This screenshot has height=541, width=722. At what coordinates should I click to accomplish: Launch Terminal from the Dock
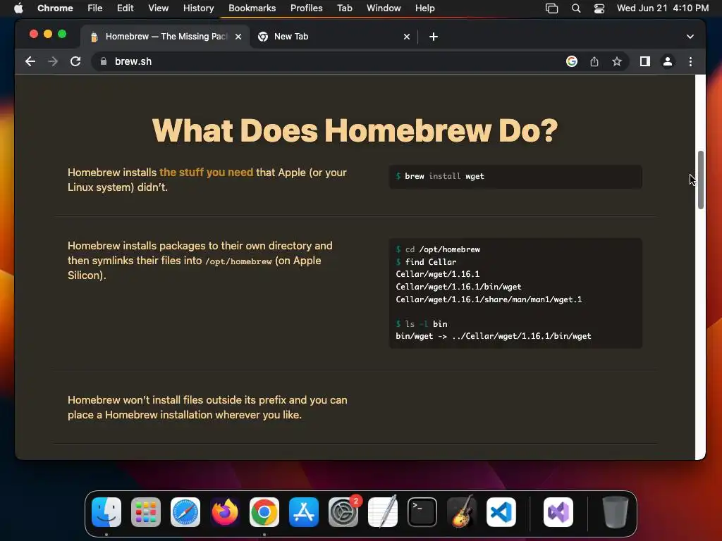(x=422, y=512)
